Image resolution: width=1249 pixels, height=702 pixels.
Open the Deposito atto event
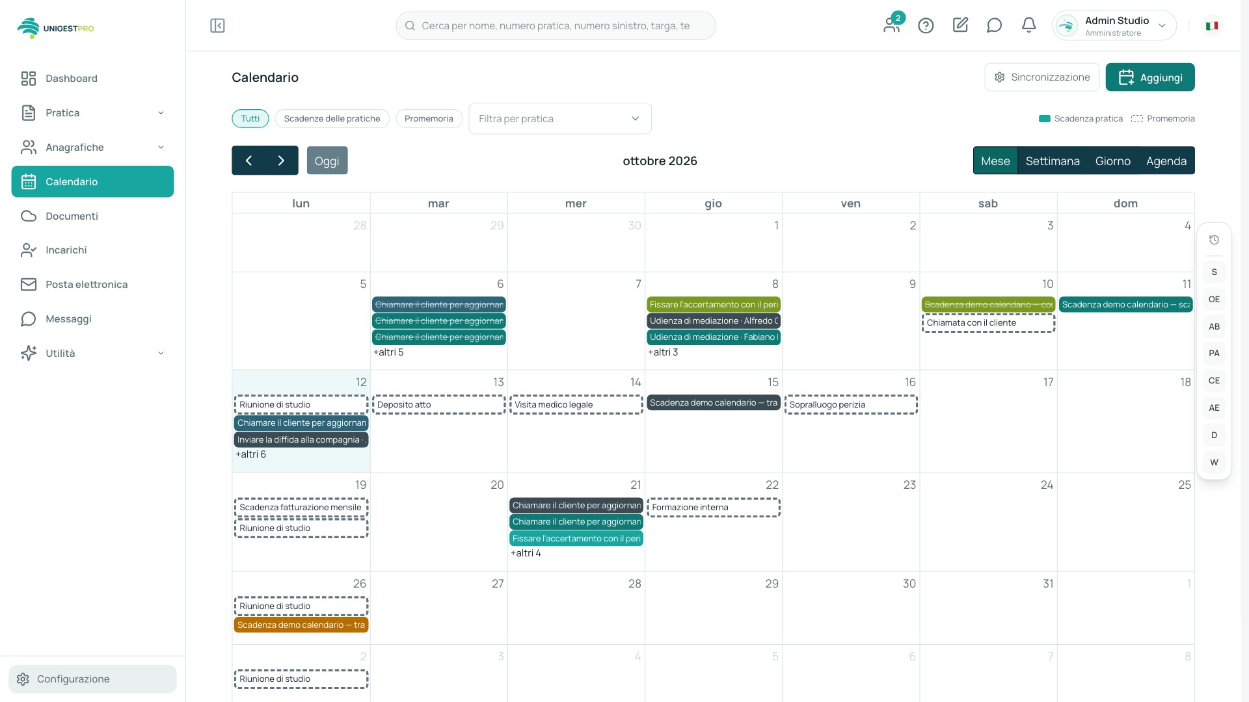[439, 404]
